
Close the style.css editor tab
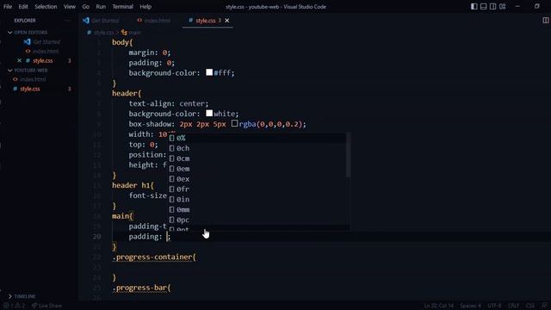point(227,21)
